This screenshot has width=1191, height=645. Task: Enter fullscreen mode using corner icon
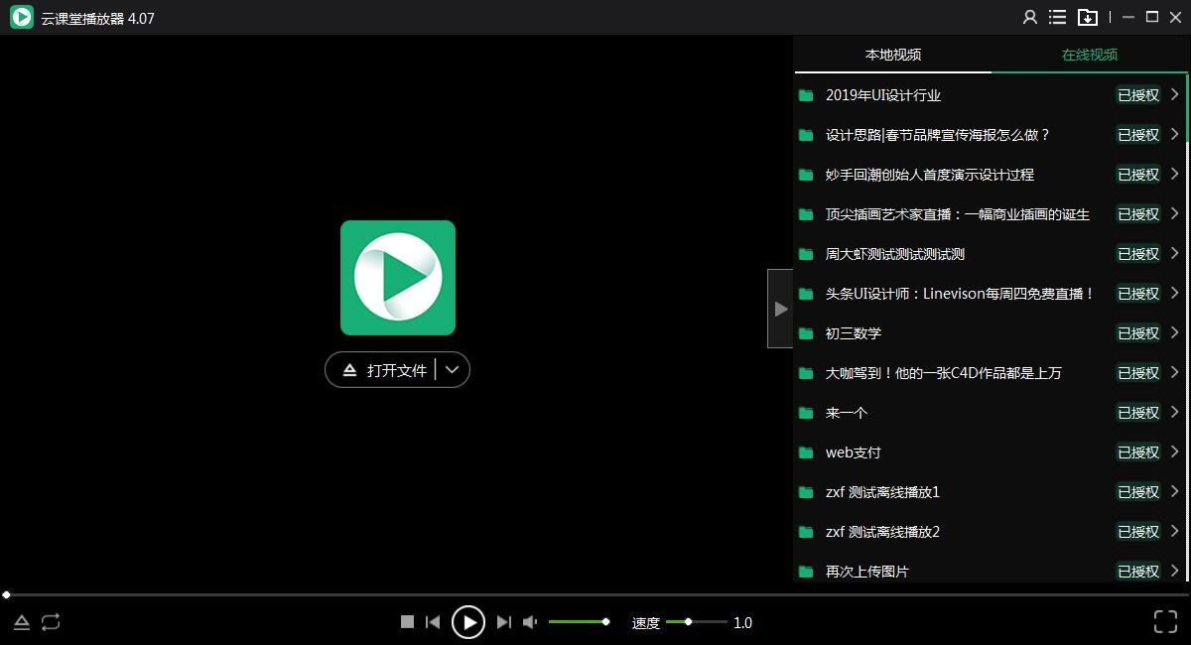[x=1165, y=622]
